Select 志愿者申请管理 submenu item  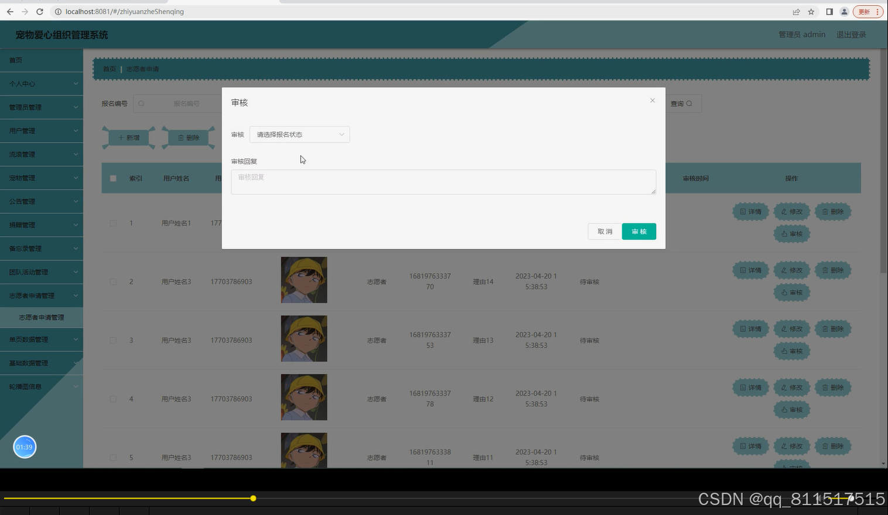(x=41, y=317)
